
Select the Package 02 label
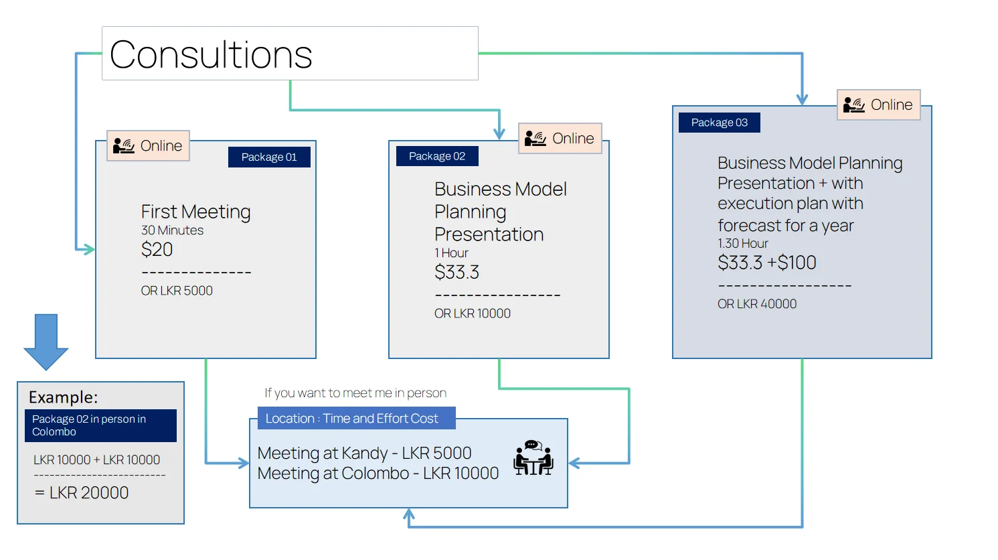coord(436,156)
